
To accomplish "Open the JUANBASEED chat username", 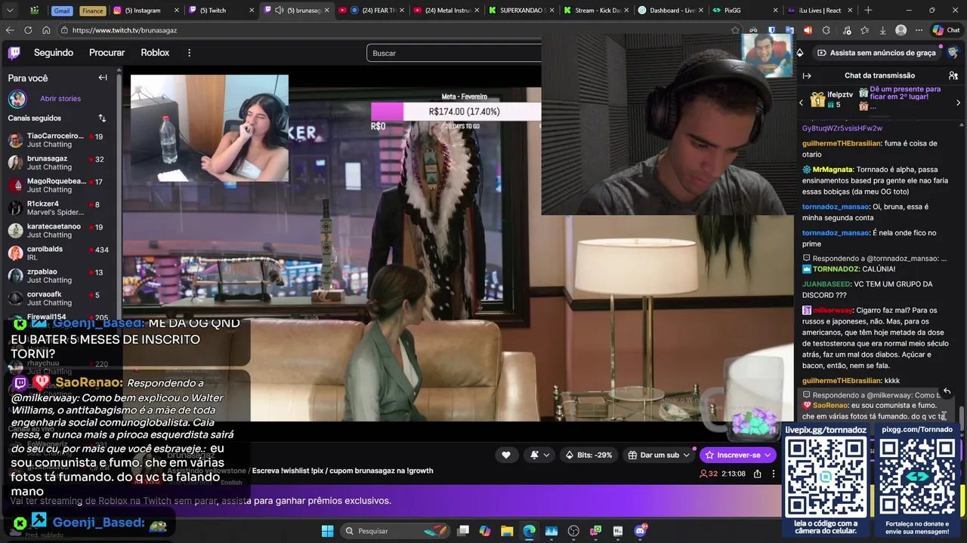I will (x=826, y=284).
